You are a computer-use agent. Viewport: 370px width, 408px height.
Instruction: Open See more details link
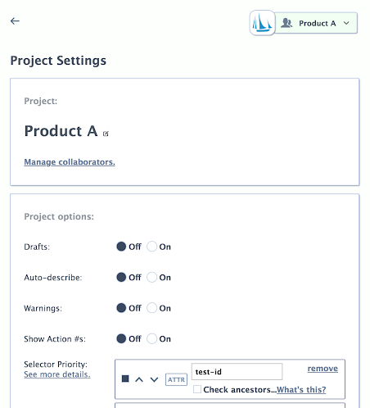click(x=57, y=374)
